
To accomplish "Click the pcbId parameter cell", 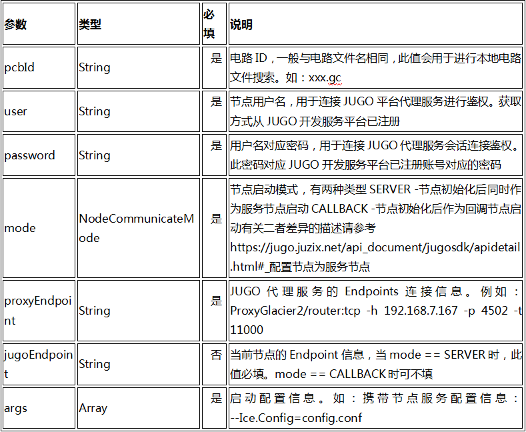I will tap(39, 68).
